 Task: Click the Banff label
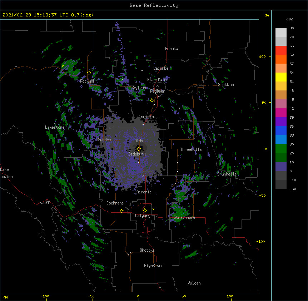coord(44,203)
